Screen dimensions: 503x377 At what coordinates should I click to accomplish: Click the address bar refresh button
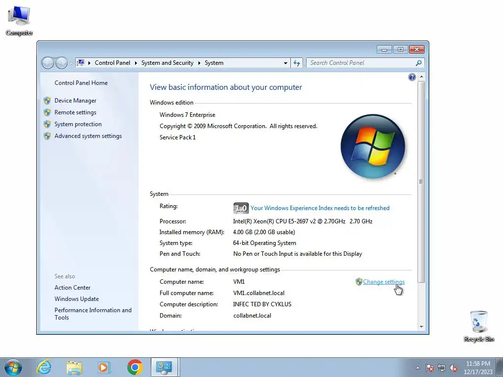click(x=297, y=63)
